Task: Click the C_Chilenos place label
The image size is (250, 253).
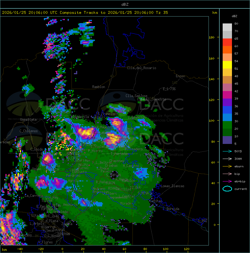Action: pos(29,131)
